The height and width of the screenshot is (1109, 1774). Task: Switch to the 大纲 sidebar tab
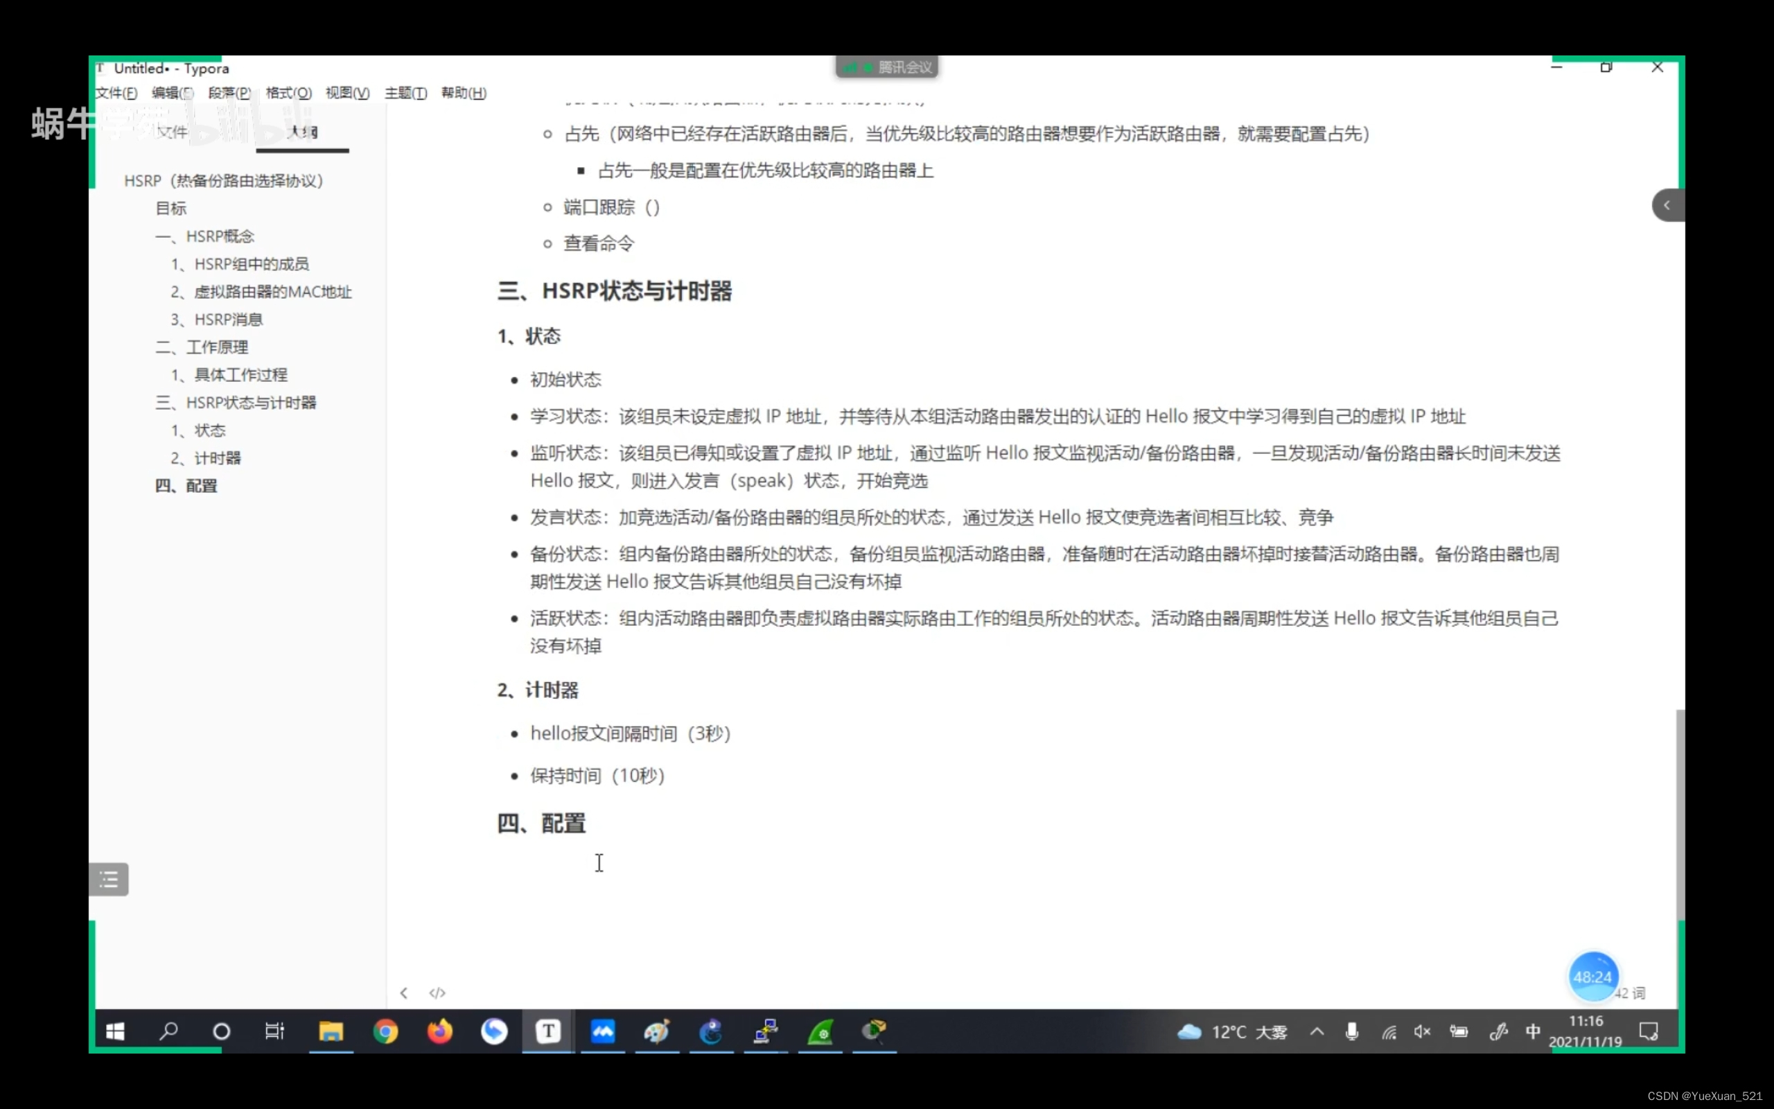(x=303, y=132)
